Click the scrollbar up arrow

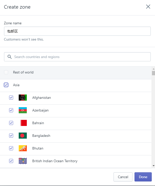pyautogui.click(x=153, y=69)
